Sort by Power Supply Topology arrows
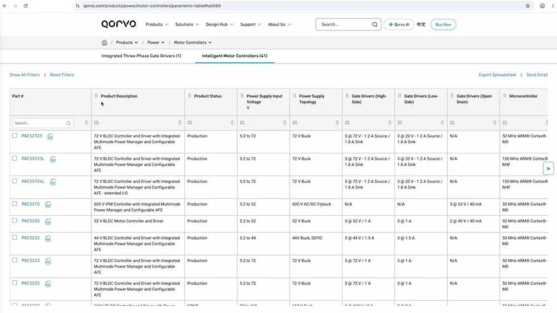 click(x=337, y=123)
